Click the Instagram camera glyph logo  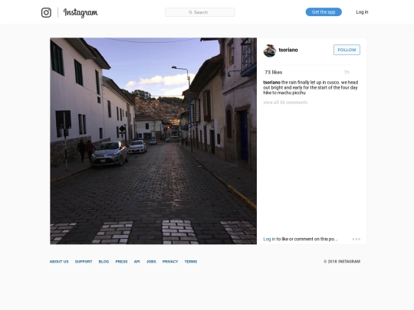click(46, 12)
